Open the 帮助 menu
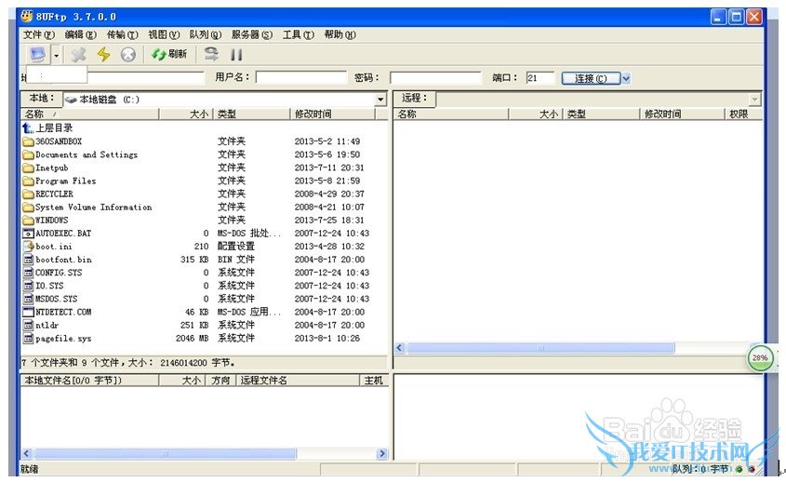The height and width of the screenshot is (482, 786). [x=340, y=34]
